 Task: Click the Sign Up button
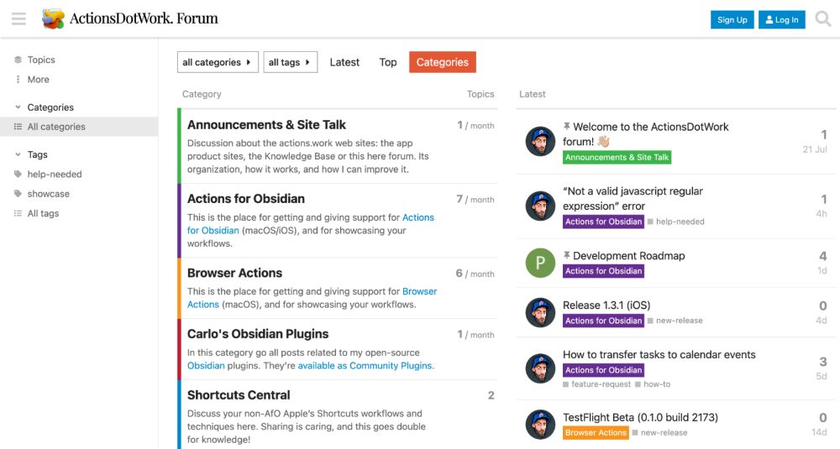tap(732, 20)
